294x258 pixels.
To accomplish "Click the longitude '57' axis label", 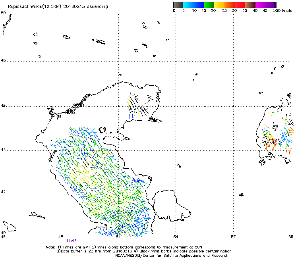I will click(x=233, y=237).
